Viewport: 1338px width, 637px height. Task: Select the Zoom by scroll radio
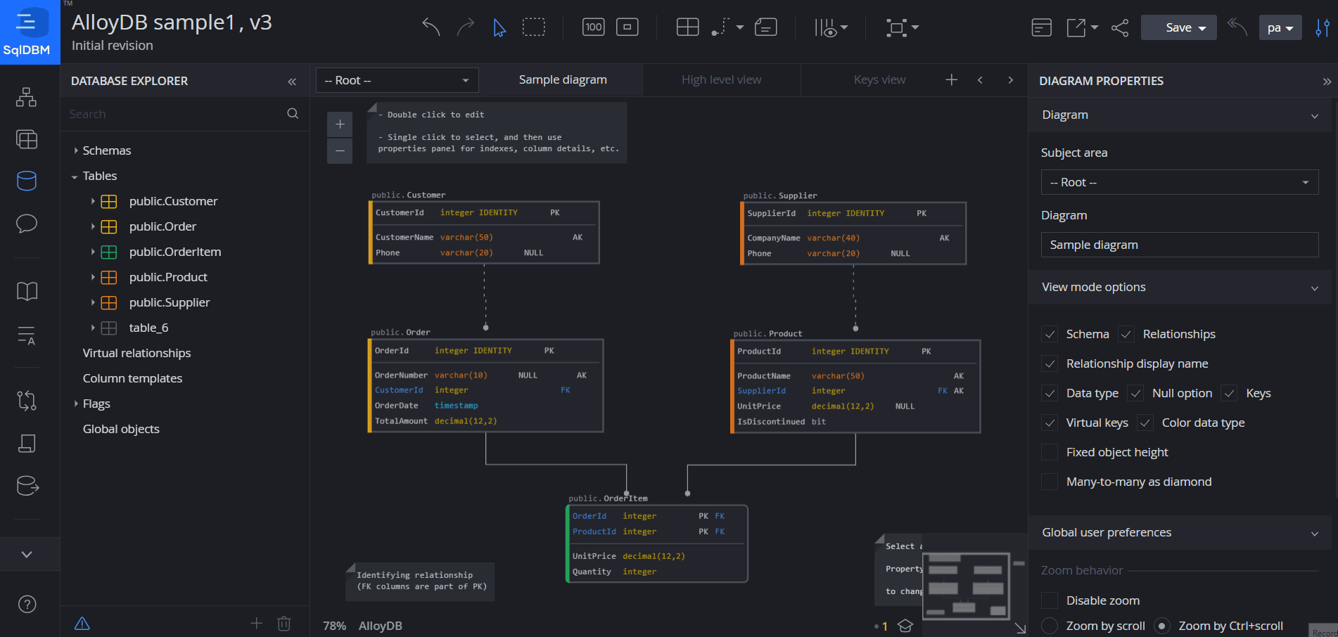pyautogui.click(x=1050, y=626)
